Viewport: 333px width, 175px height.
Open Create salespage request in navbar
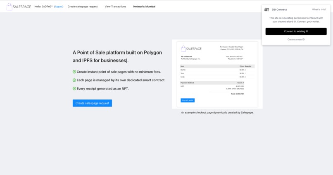tap(83, 7)
